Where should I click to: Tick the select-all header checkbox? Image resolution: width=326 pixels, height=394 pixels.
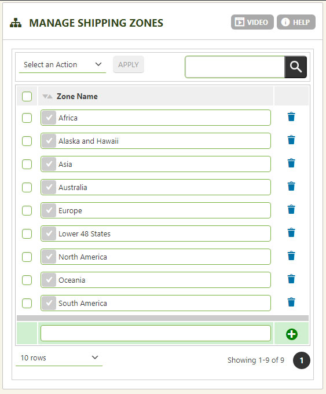(x=27, y=97)
